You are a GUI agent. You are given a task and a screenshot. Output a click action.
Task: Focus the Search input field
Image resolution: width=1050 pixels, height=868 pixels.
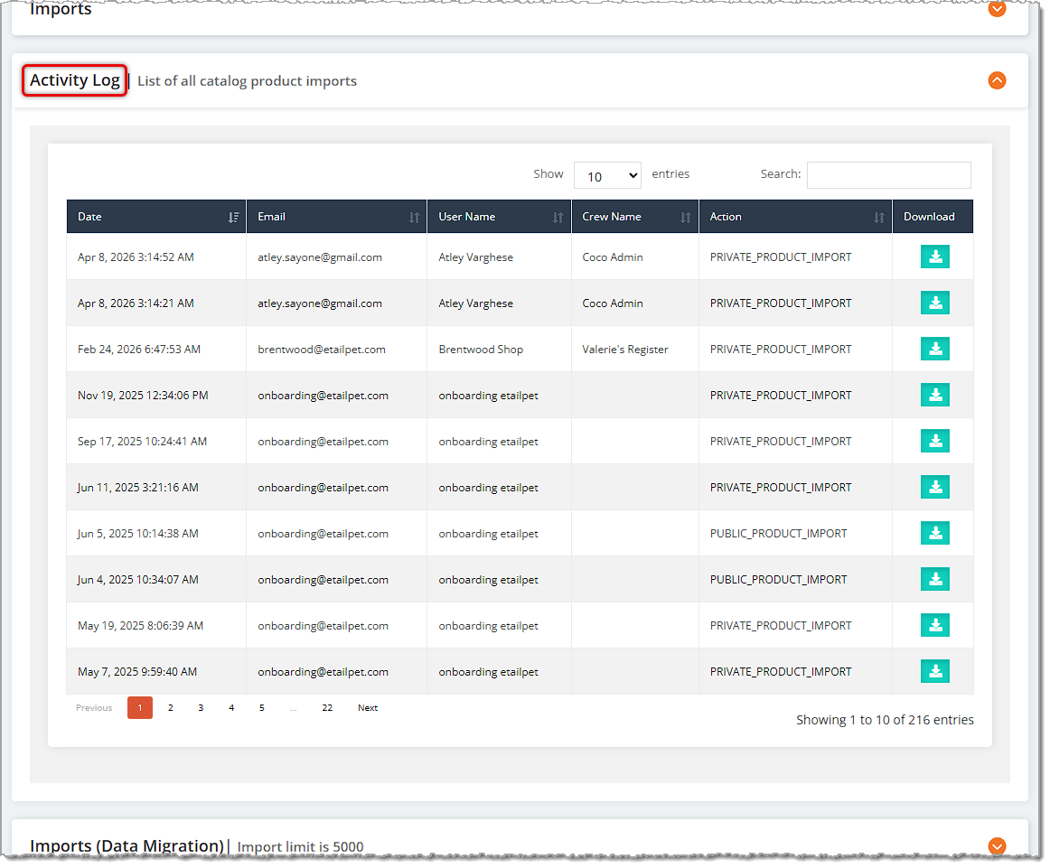[x=888, y=174]
